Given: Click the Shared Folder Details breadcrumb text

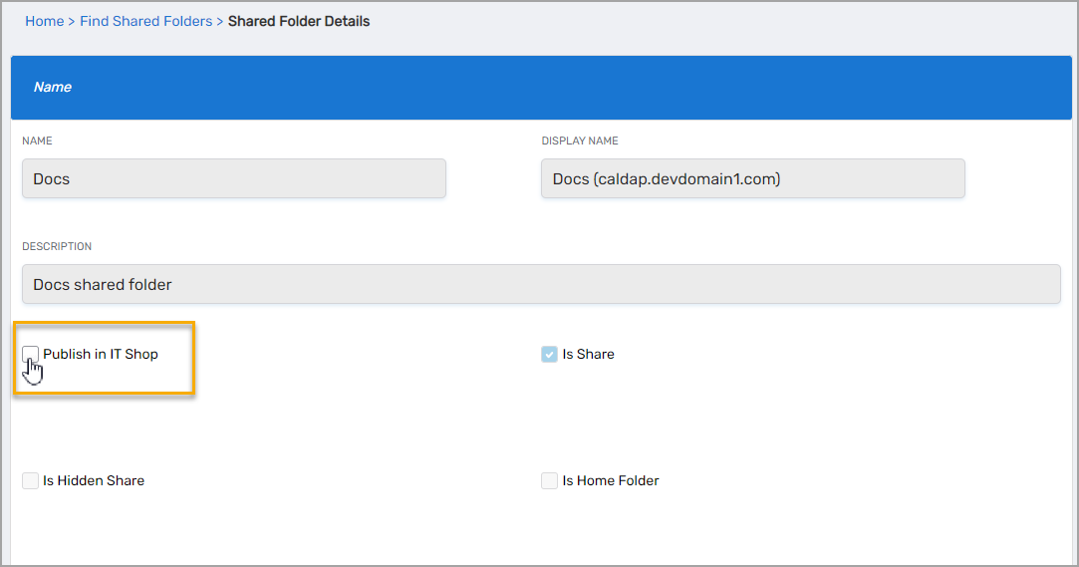Looking at the screenshot, I should tap(299, 21).
